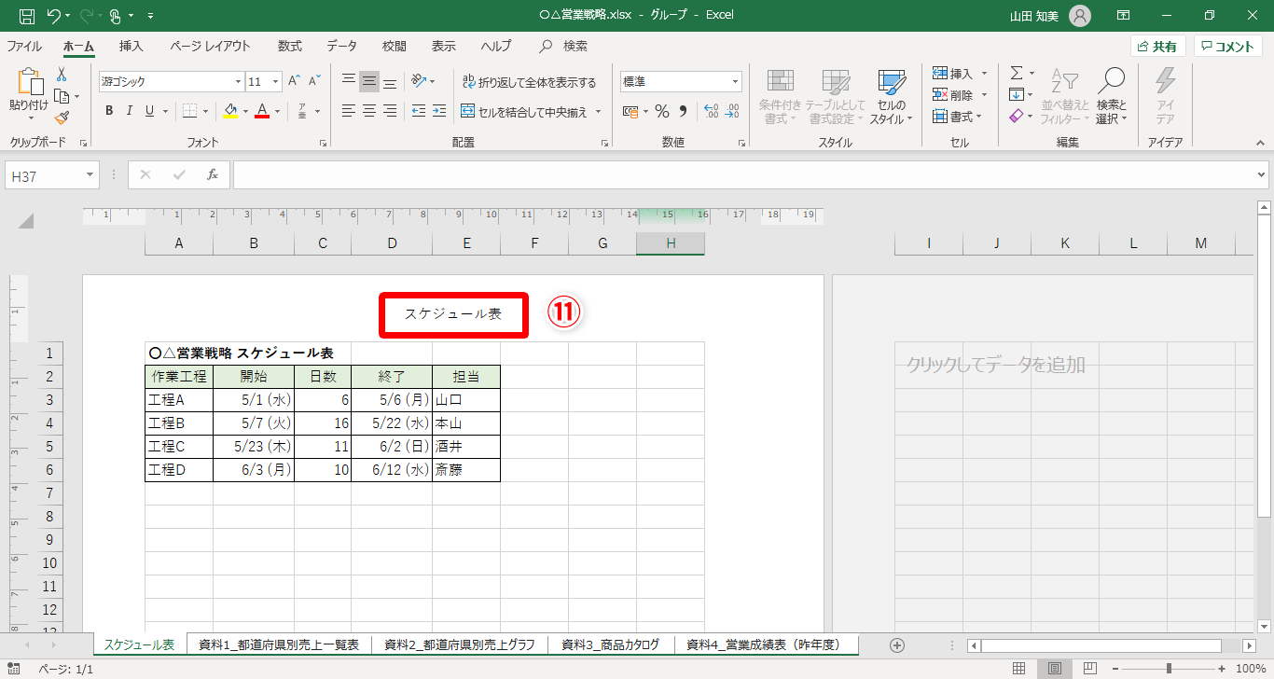
Task: Toggle italic formatting
Action: tap(130, 111)
